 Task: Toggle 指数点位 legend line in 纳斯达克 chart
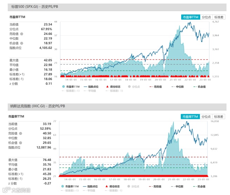point(90,187)
